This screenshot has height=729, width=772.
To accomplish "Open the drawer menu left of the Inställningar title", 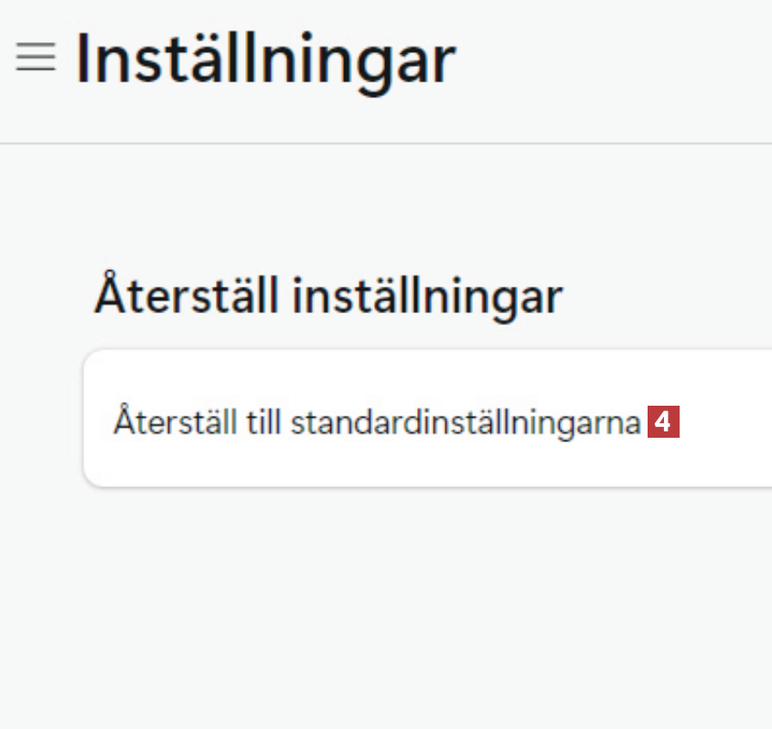I will tap(36, 57).
